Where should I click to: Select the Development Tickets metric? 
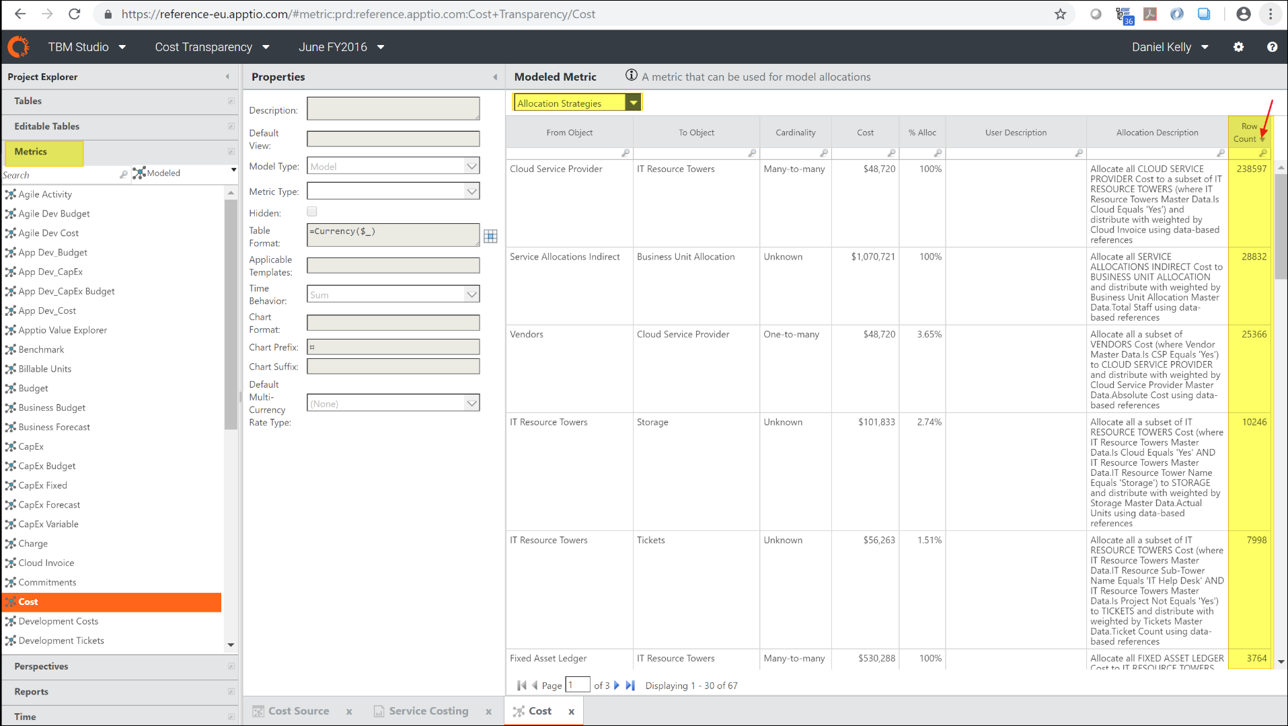coord(61,641)
